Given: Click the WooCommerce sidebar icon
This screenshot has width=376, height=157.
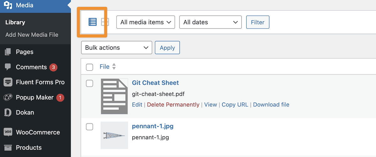Looking at the screenshot, I should (x=8, y=132).
